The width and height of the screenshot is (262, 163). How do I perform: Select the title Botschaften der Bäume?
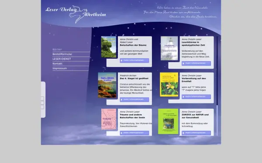133,45
